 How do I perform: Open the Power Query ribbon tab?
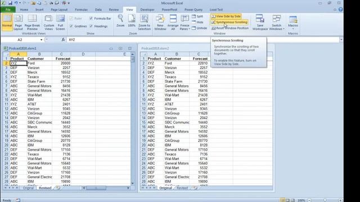(x=193, y=10)
